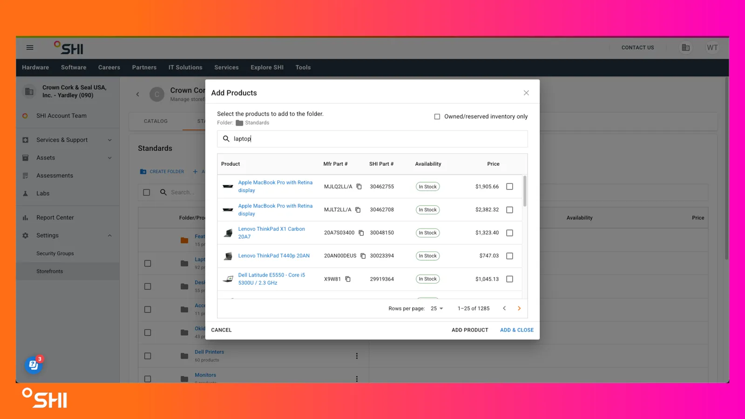Close the Add Products dialog
Viewport: 745px width, 419px height.
[526, 93]
